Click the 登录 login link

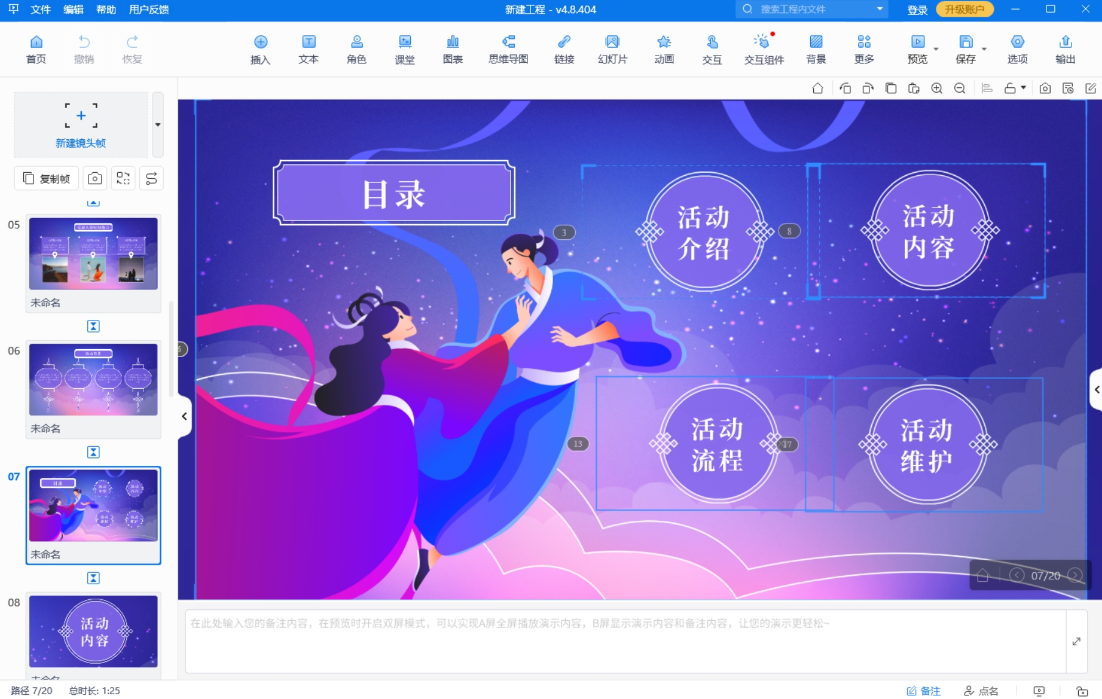917,10
